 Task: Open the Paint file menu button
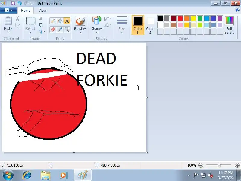8,10
